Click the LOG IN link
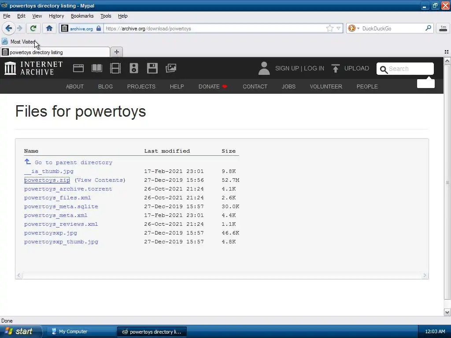 [x=314, y=68]
